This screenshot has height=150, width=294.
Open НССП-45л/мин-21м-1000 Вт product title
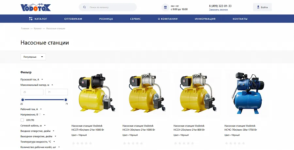(88, 128)
